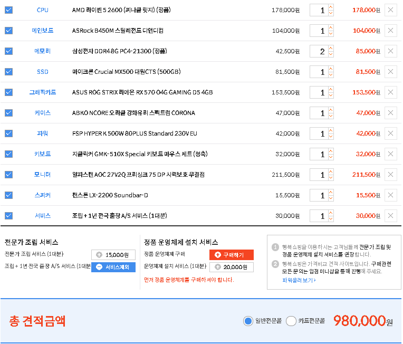The height and width of the screenshot is (344, 403).
Task: Click the X icon on the 모니터 row
Action: pyautogui.click(x=390, y=175)
